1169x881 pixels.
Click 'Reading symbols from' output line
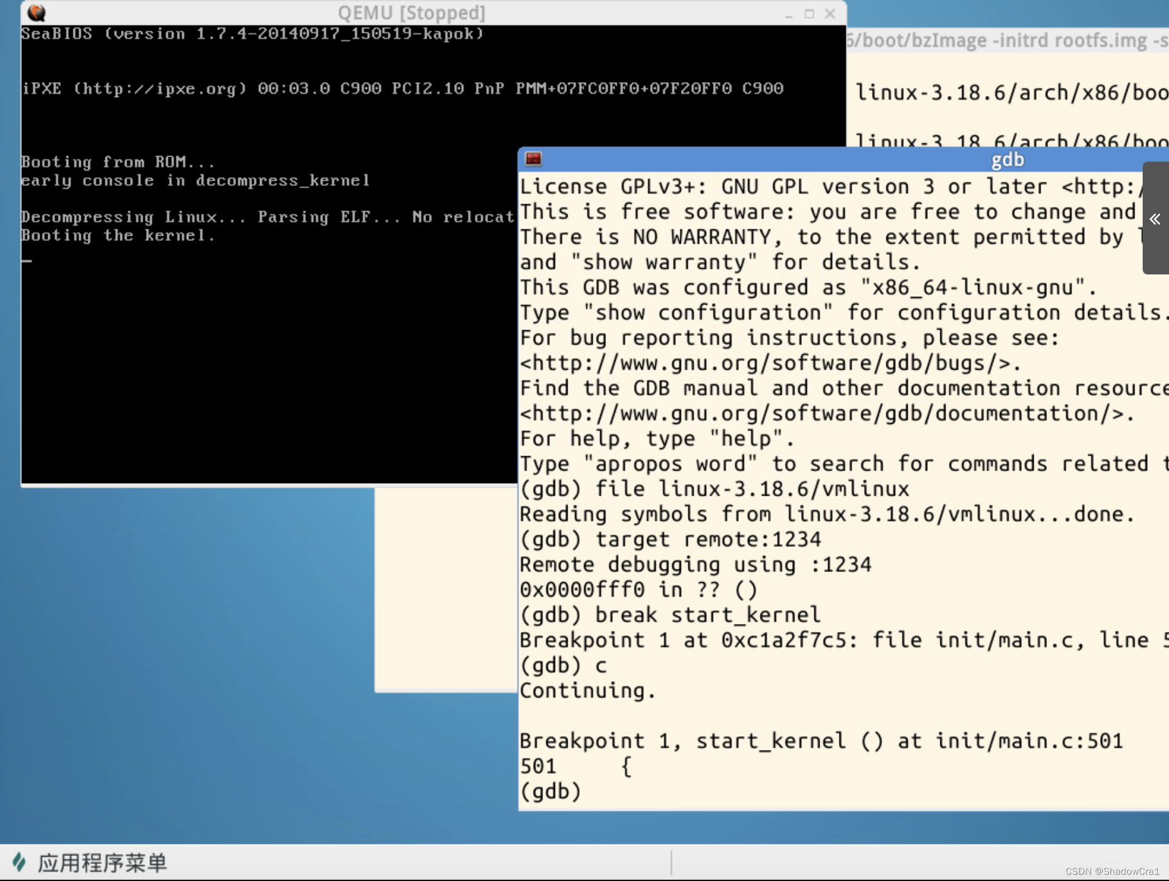click(x=827, y=514)
